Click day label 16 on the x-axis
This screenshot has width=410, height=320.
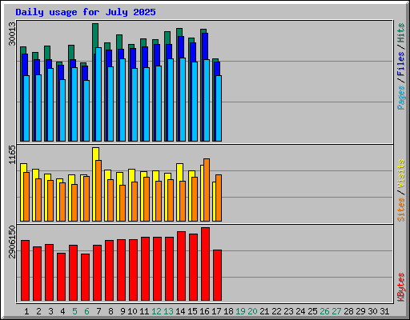(x=204, y=311)
